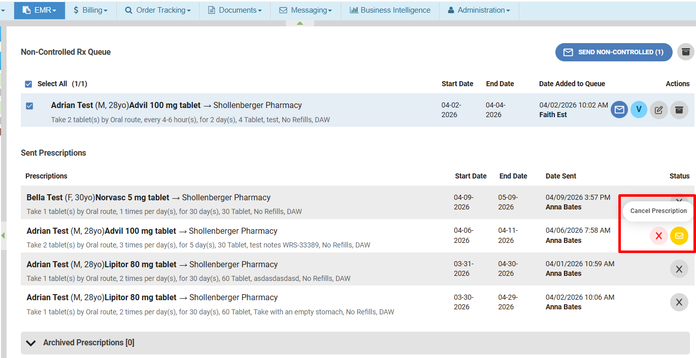696x358 pixels.
Task: Open the EMR dropdown menu
Action: 40,10
